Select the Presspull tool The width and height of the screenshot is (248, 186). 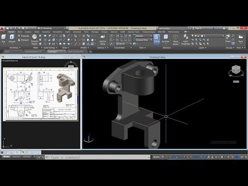tap(23, 40)
